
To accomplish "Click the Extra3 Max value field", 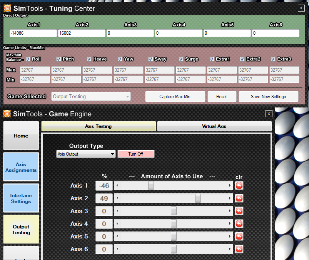I will click(284, 70).
